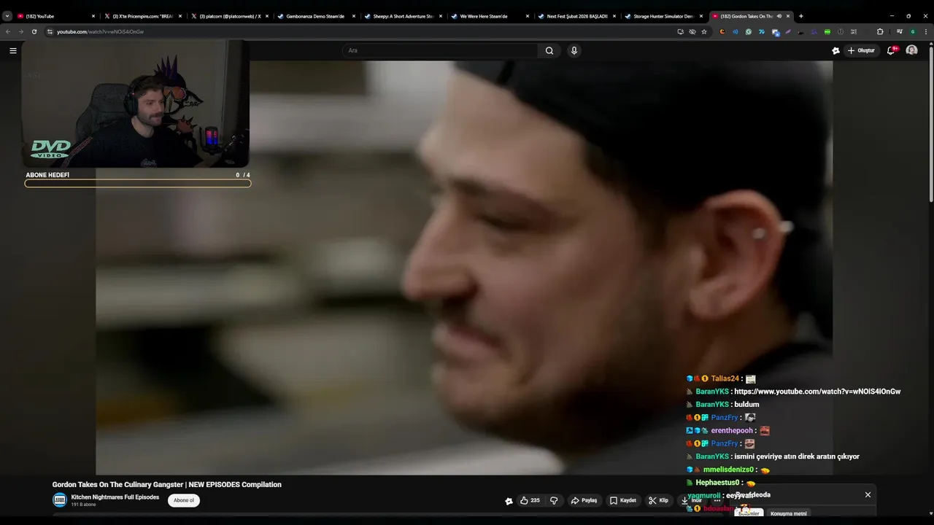The image size is (934, 525).
Task: Open a new browser tab
Action: (800, 16)
